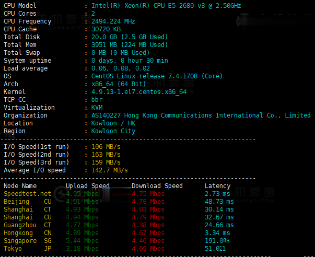The width and height of the screenshot is (315, 257).
Task: Click latency value 32.67 ms
Action: tap(219, 217)
